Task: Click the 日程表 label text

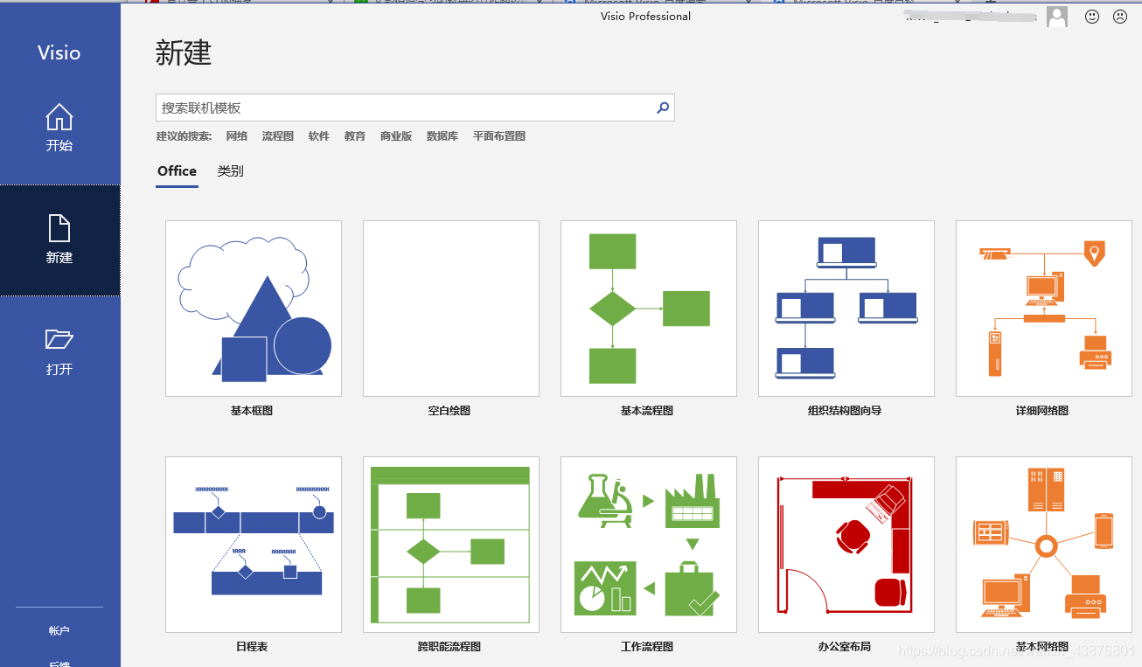Action: (x=252, y=647)
